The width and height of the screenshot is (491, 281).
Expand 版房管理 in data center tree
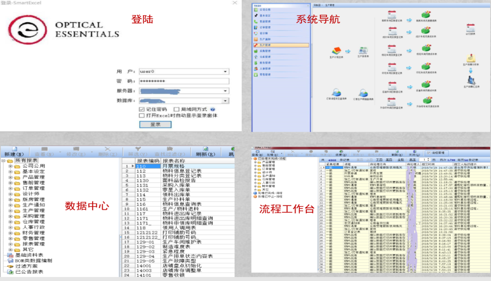point(10,199)
